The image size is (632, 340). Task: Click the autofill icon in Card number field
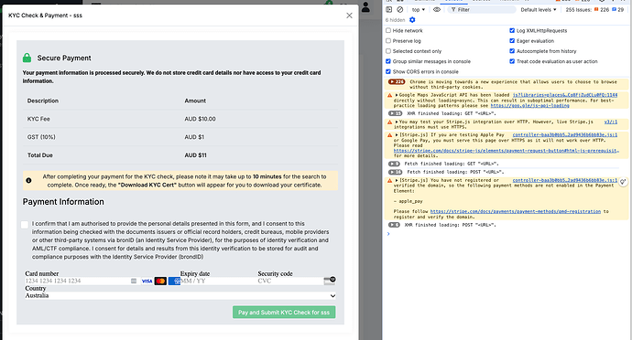pyautogui.click(x=134, y=281)
